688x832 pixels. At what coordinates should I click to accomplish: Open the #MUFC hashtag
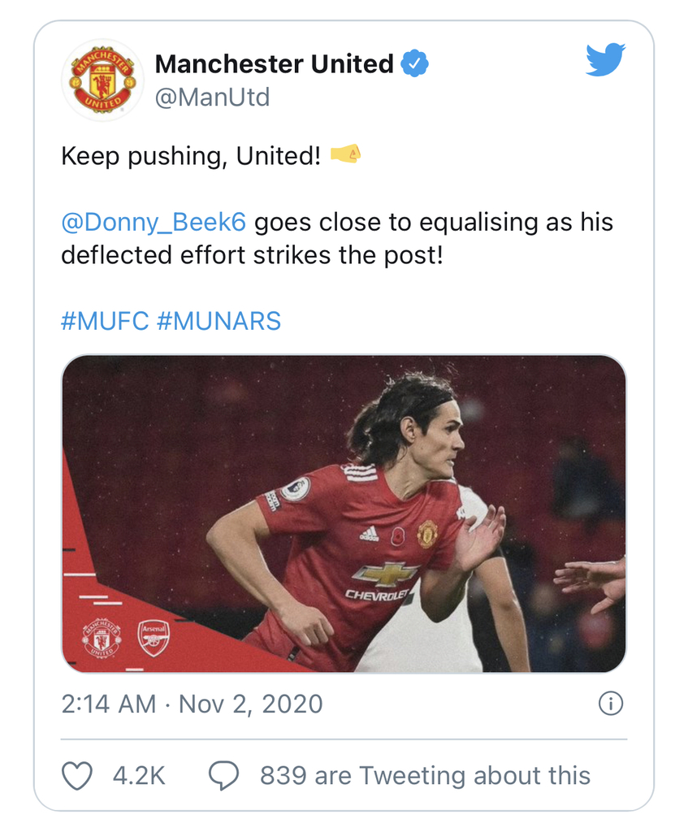tap(105, 321)
